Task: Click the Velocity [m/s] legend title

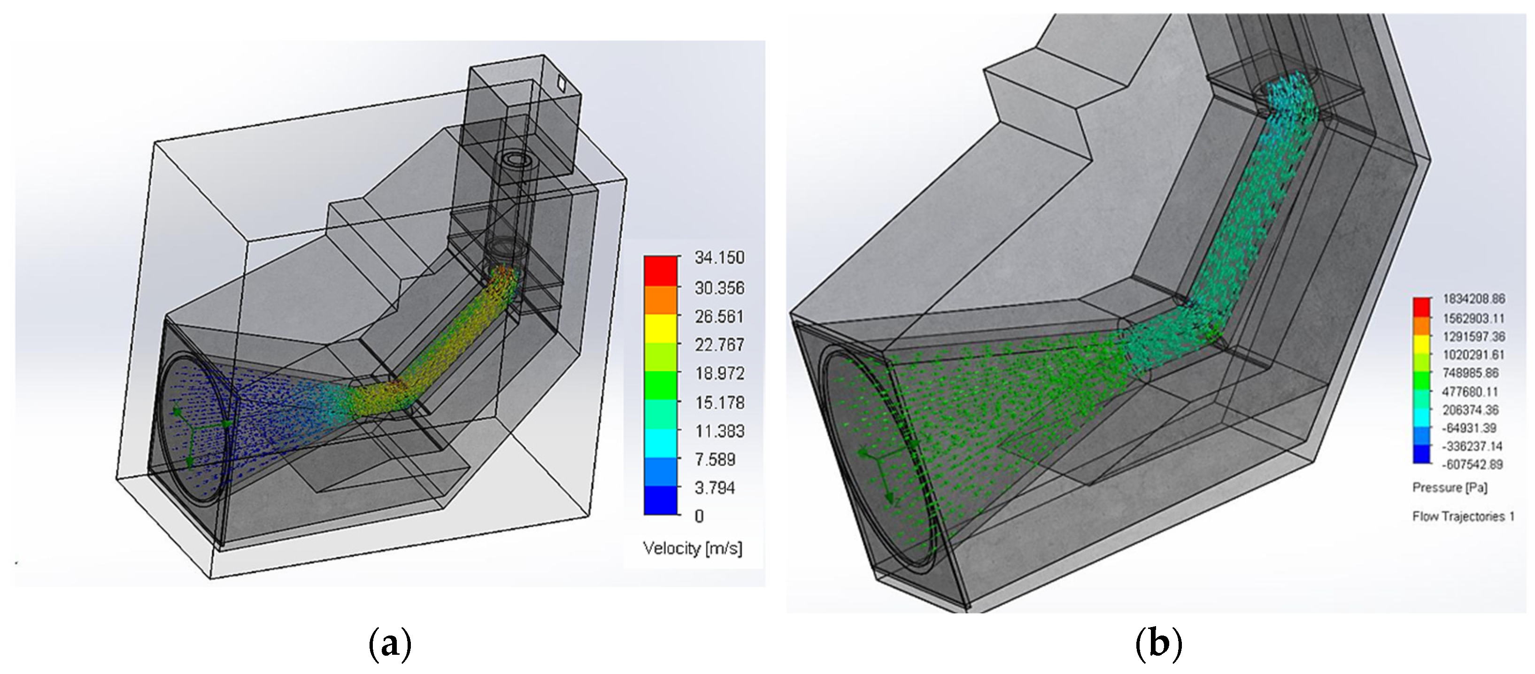Action: 693,548
